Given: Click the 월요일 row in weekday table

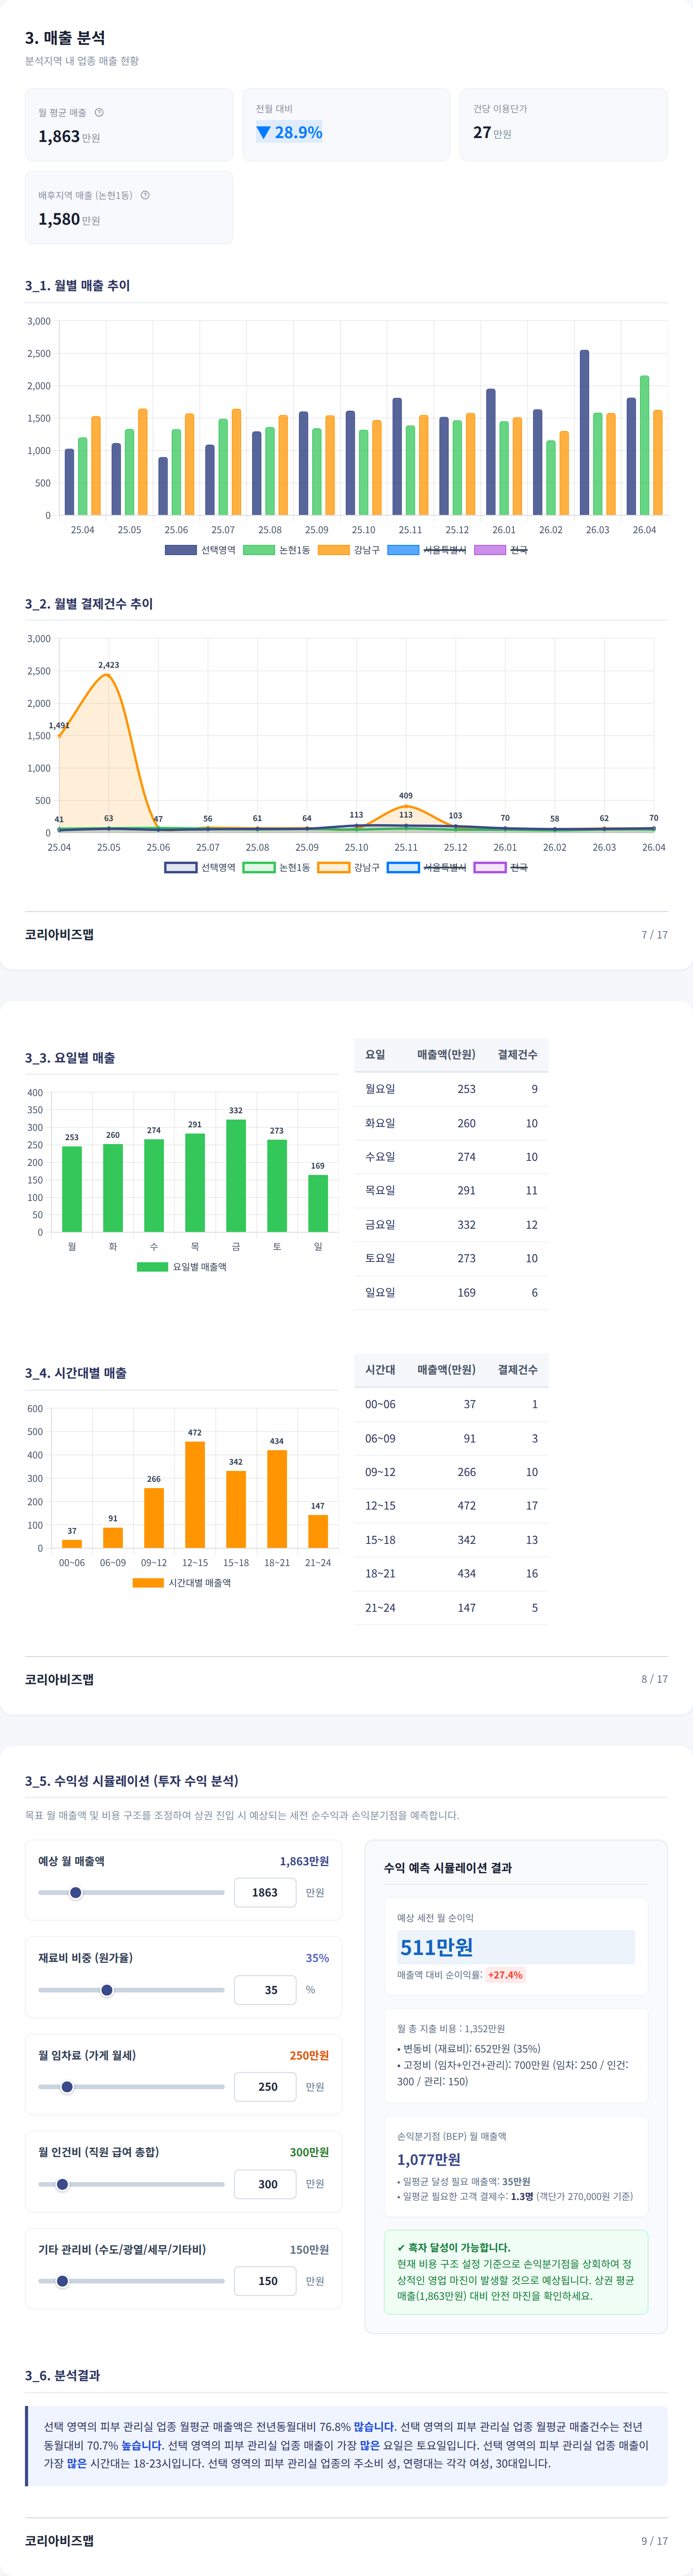Looking at the screenshot, I should tap(451, 1089).
